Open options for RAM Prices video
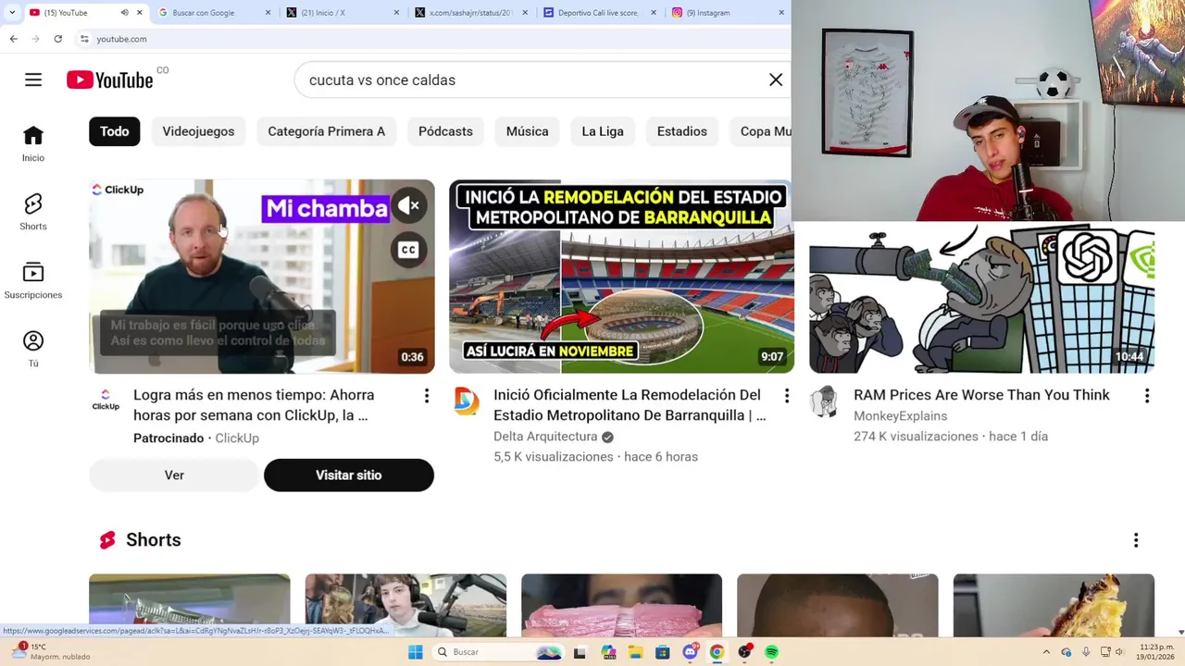Image resolution: width=1185 pixels, height=666 pixels. point(1146,396)
